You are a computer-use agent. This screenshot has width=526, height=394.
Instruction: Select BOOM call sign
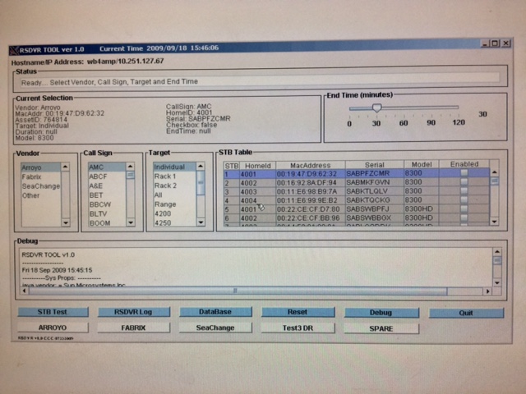coord(107,223)
